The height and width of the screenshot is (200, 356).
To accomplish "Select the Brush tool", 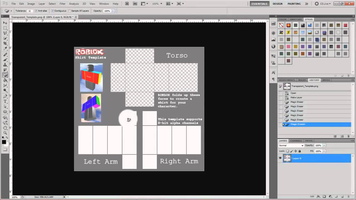I will (5, 59).
